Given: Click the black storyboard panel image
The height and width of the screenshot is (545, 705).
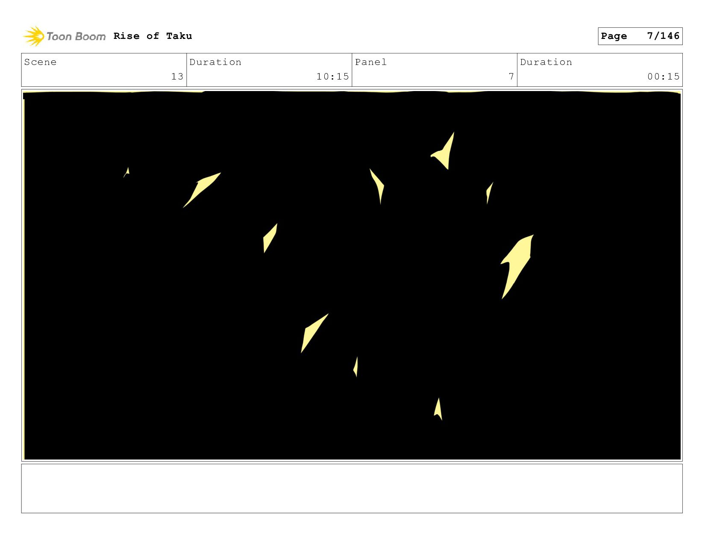Looking at the screenshot, I should [352, 275].
